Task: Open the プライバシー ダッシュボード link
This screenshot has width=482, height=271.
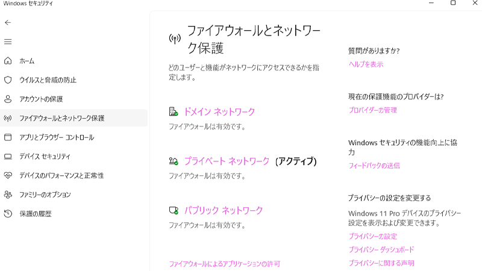Action: pyautogui.click(x=381, y=249)
